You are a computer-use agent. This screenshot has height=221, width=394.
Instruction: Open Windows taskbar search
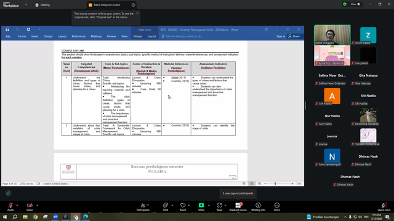coord(15,217)
